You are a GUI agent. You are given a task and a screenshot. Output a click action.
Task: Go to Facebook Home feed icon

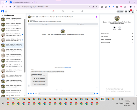coord(53,11)
